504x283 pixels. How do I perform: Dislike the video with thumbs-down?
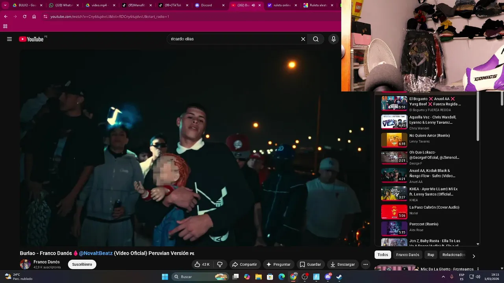coord(220,265)
